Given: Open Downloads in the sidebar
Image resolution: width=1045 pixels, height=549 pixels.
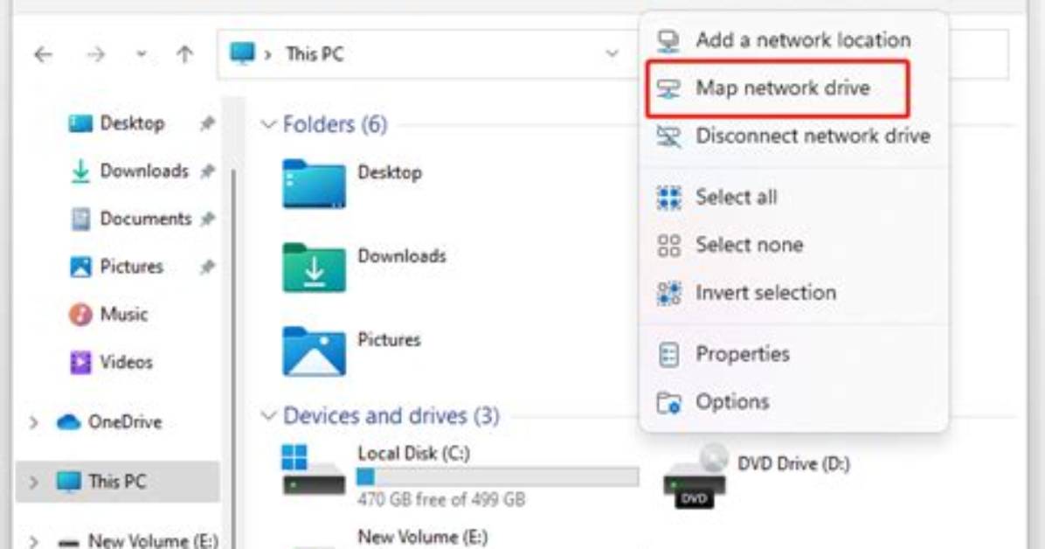Looking at the screenshot, I should (x=144, y=171).
